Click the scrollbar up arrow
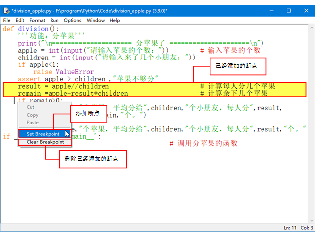Image resolution: width=315 pixels, height=237 pixels. coord(312,28)
